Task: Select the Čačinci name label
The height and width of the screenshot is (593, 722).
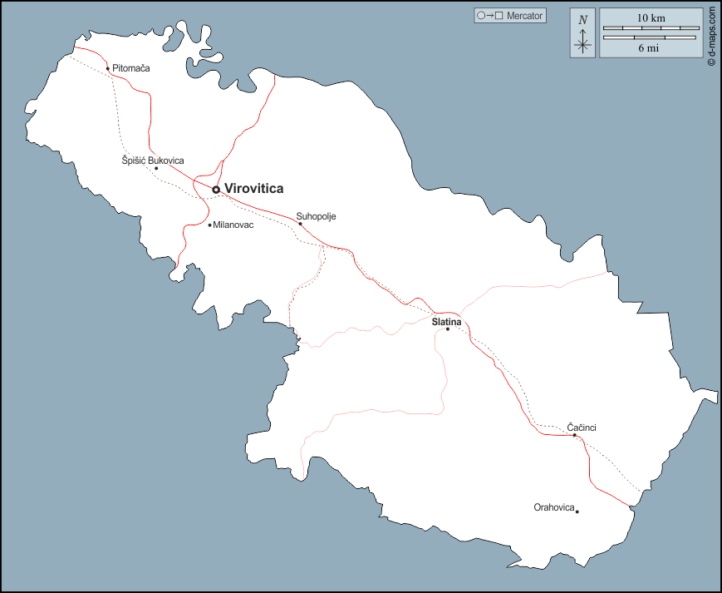Action: coord(582,427)
